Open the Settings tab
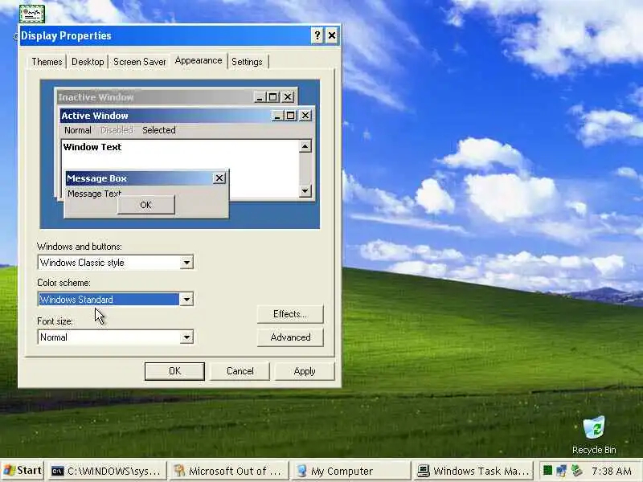This screenshot has width=643, height=482. click(247, 62)
